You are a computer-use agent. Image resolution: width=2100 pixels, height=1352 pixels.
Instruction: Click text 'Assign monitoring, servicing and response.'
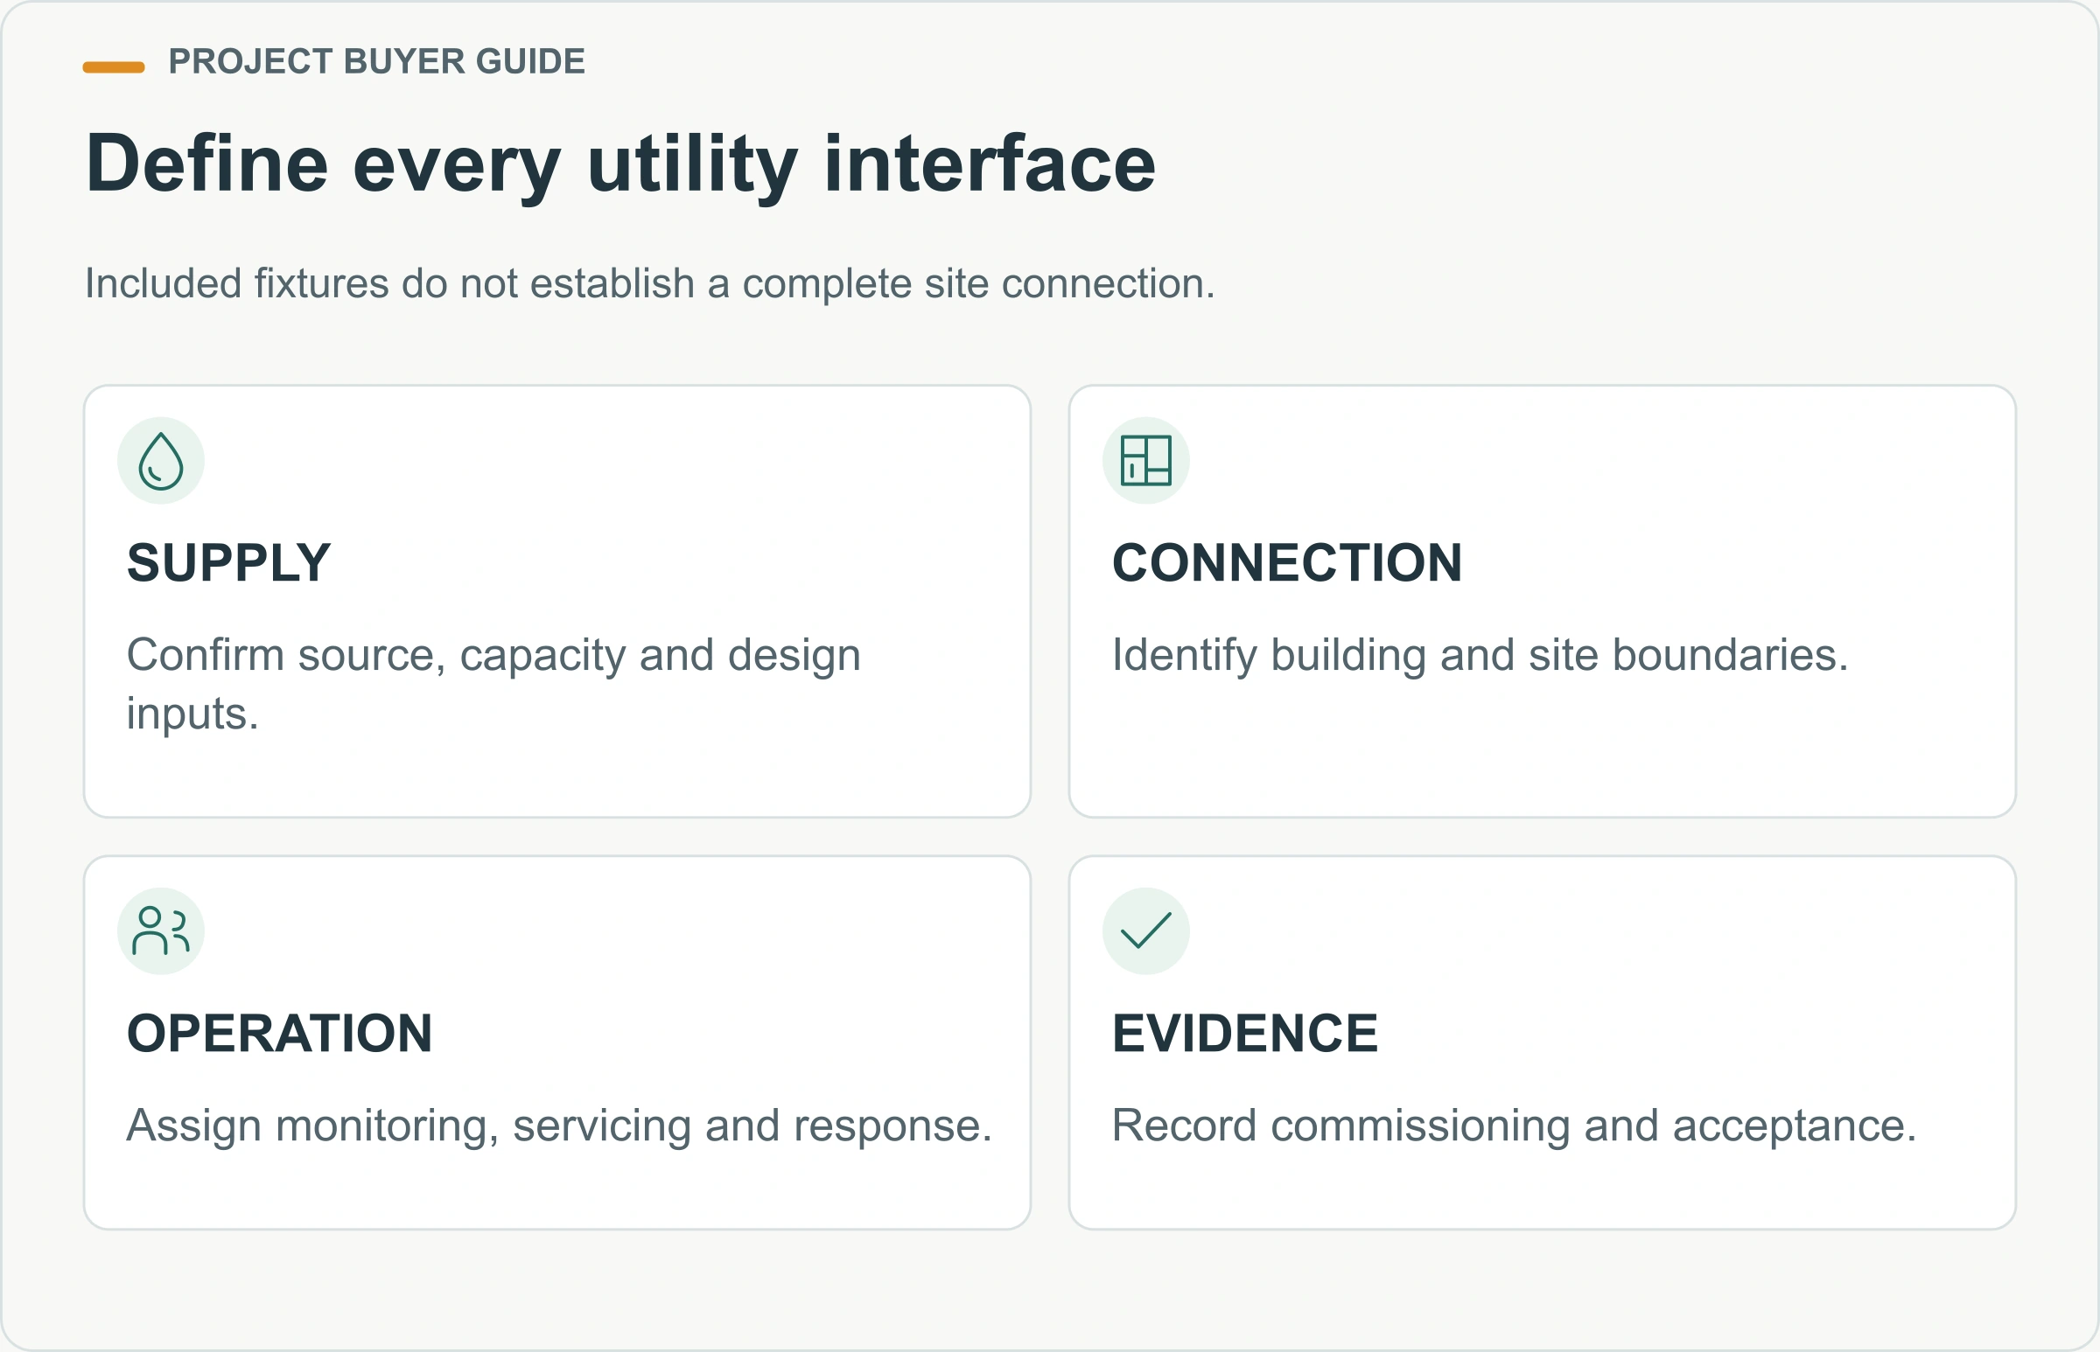tap(559, 1126)
